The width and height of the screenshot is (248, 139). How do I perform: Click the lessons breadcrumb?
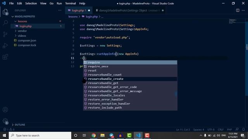click(73, 17)
